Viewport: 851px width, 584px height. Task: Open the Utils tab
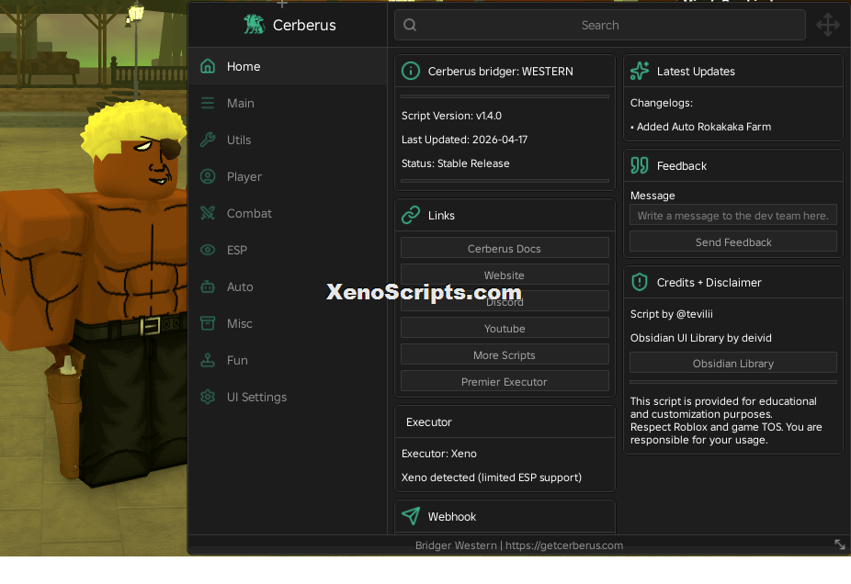[288, 140]
